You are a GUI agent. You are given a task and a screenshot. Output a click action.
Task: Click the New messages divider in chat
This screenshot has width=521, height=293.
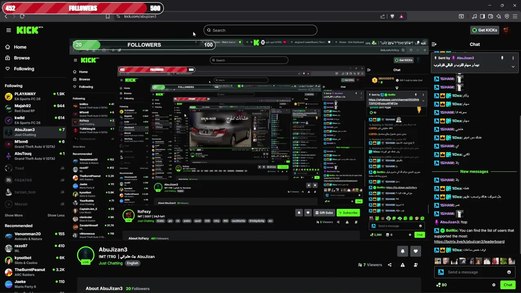474,171
